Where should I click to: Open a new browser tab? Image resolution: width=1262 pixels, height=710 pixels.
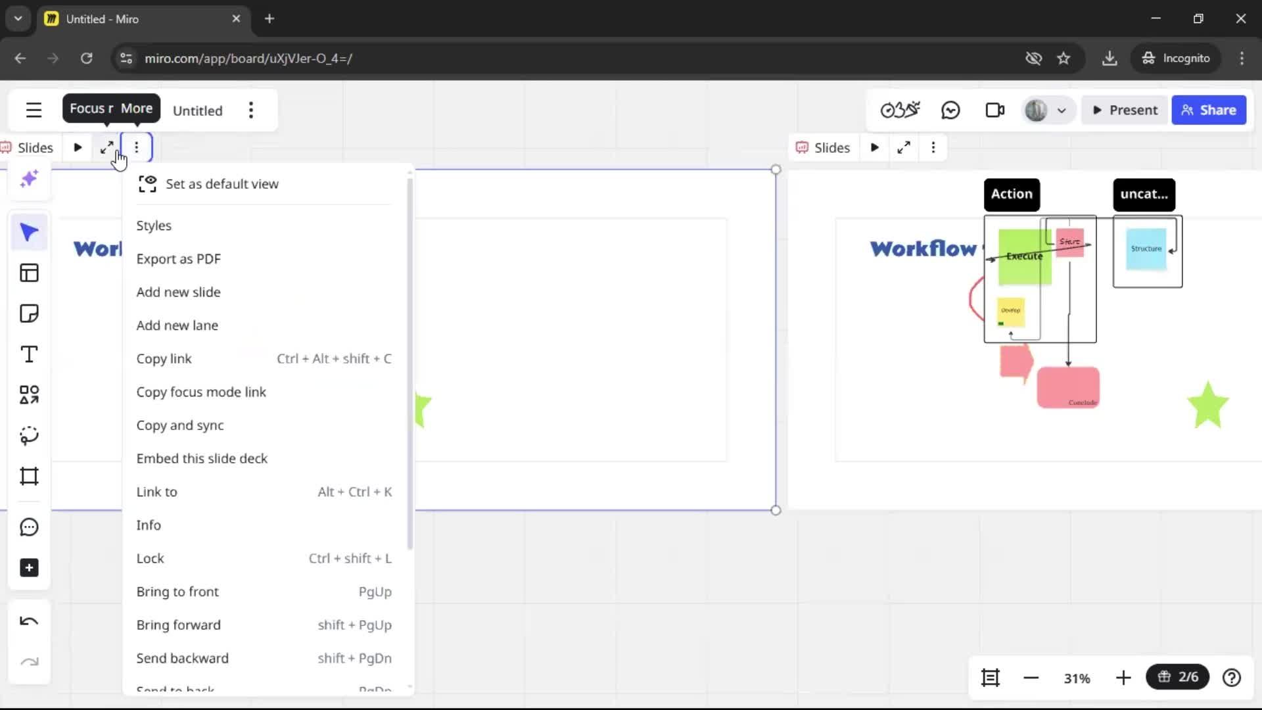coord(269,18)
